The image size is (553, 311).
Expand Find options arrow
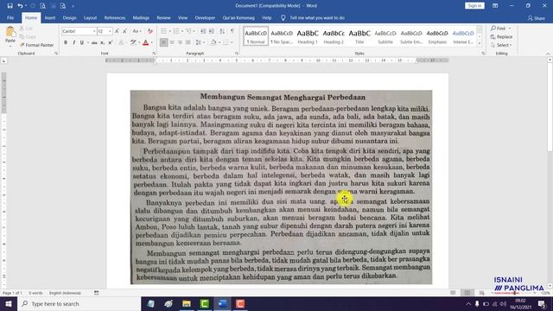pos(510,29)
